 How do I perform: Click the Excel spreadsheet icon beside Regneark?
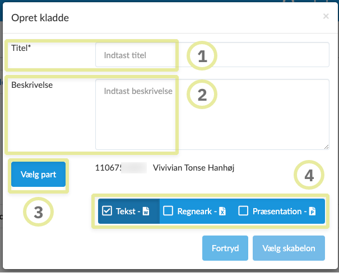click(x=222, y=211)
